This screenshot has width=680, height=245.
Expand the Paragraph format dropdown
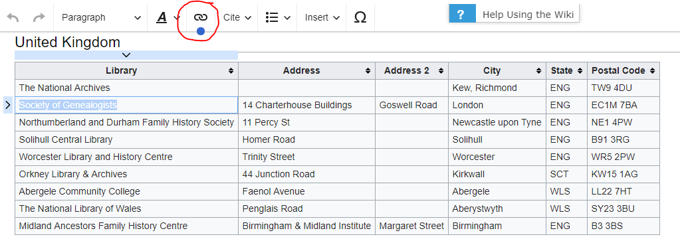101,18
